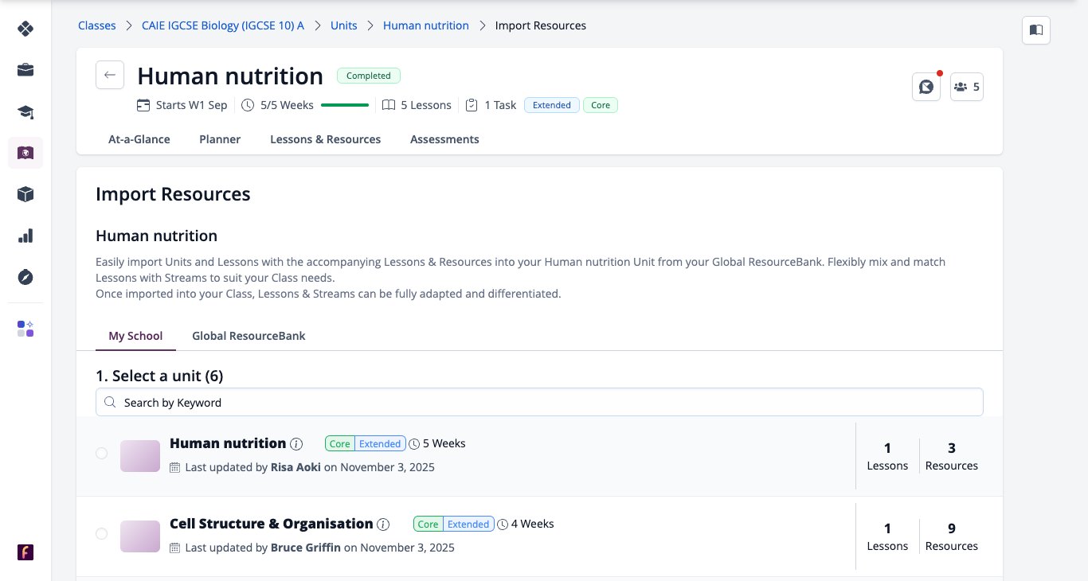Click the "1 Task" text in the header
This screenshot has width=1088, height=581.
500,105
